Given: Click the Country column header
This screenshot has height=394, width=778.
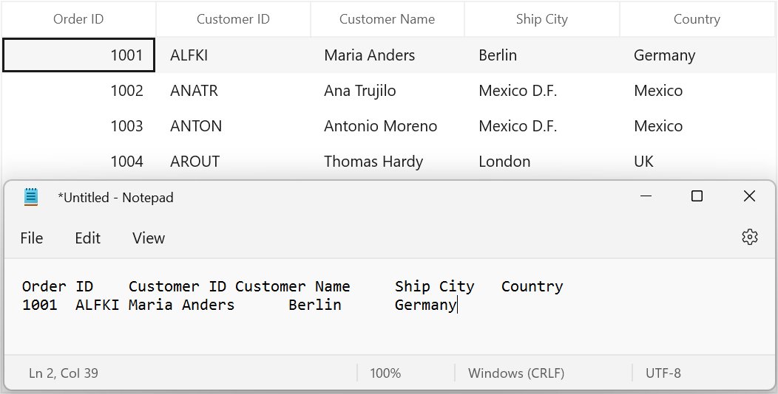Looking at the screenshot, I should click(x=697, y=18).
